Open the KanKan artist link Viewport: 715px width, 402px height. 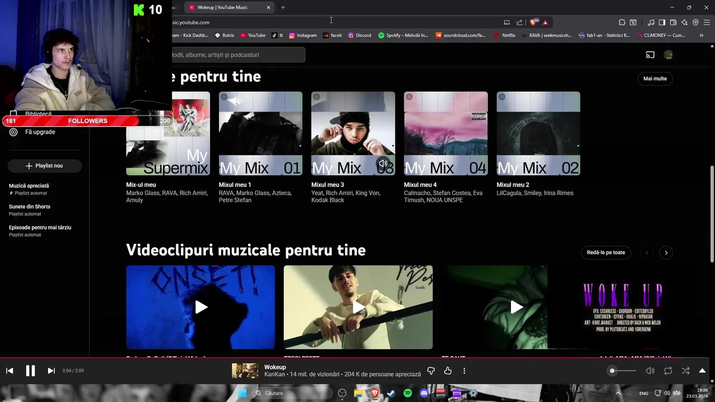point(274,374)
